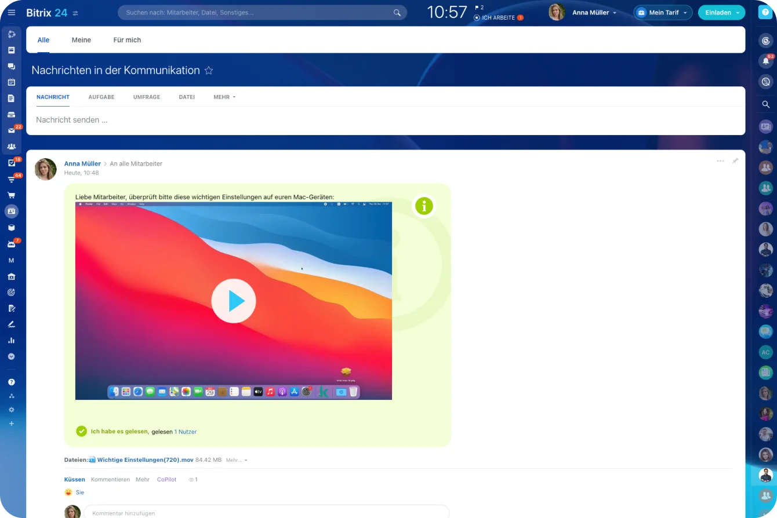This screenshot has width=777, height=518.
Task: Open the CRM funnel icon showing 44
Action: (12, 179)
